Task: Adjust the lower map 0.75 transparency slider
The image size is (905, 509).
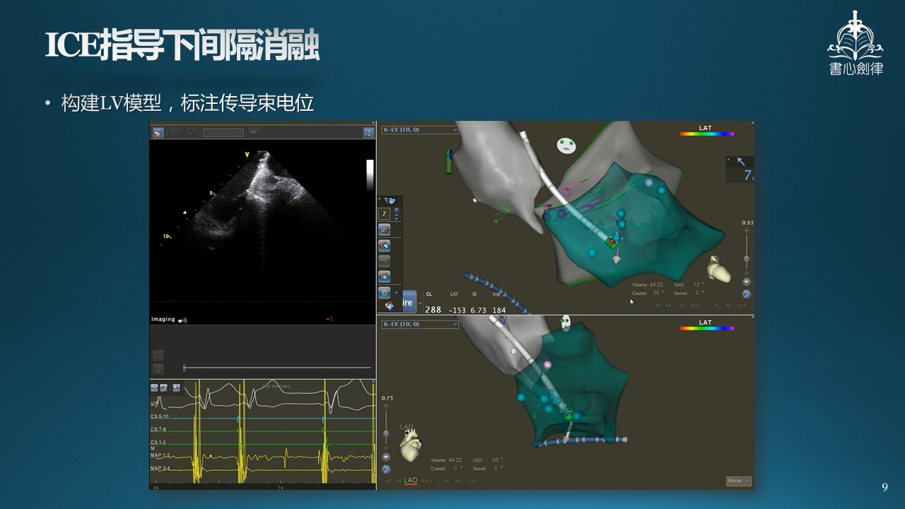Action: tap(386, 433)
